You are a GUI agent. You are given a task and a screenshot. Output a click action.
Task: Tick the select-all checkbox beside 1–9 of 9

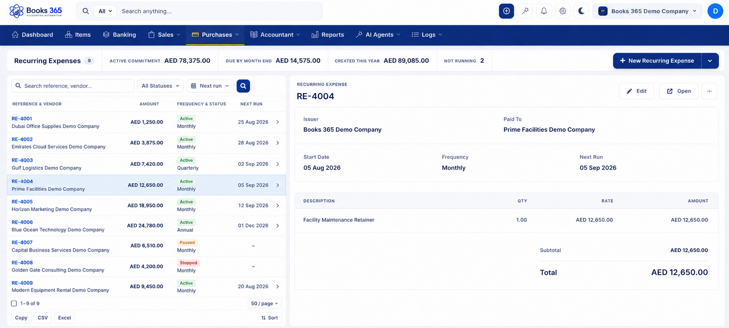pos(14,303)
